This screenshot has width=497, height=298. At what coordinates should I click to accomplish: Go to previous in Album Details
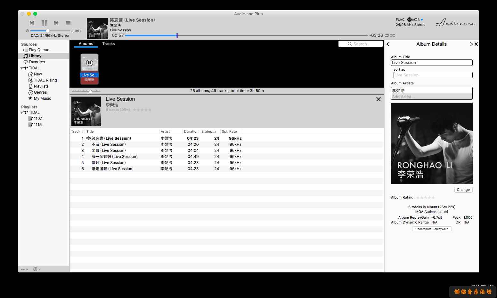[388, 44]
